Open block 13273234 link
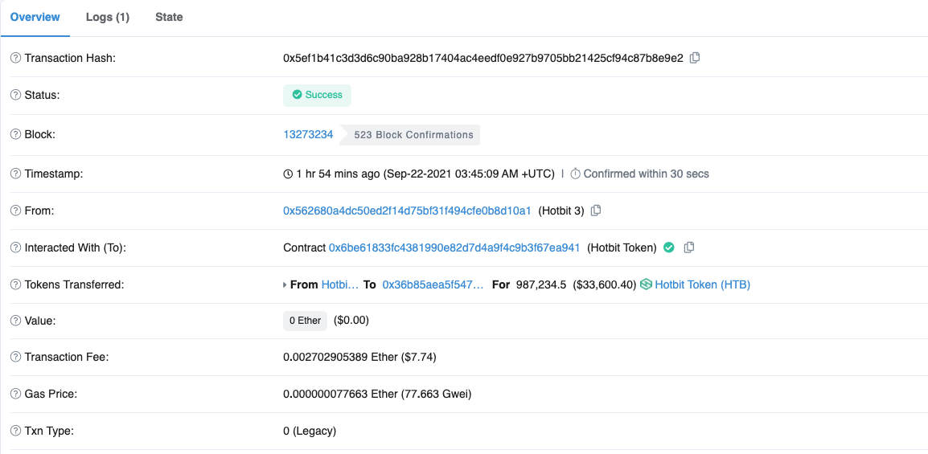This screenshot has height=454, width=928. [308, 134]
